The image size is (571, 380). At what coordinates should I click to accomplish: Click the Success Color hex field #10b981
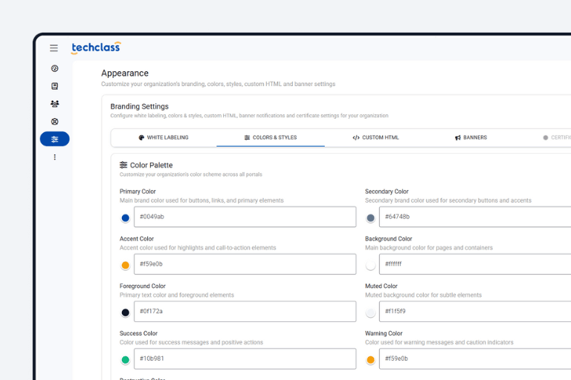click(245, 358)
